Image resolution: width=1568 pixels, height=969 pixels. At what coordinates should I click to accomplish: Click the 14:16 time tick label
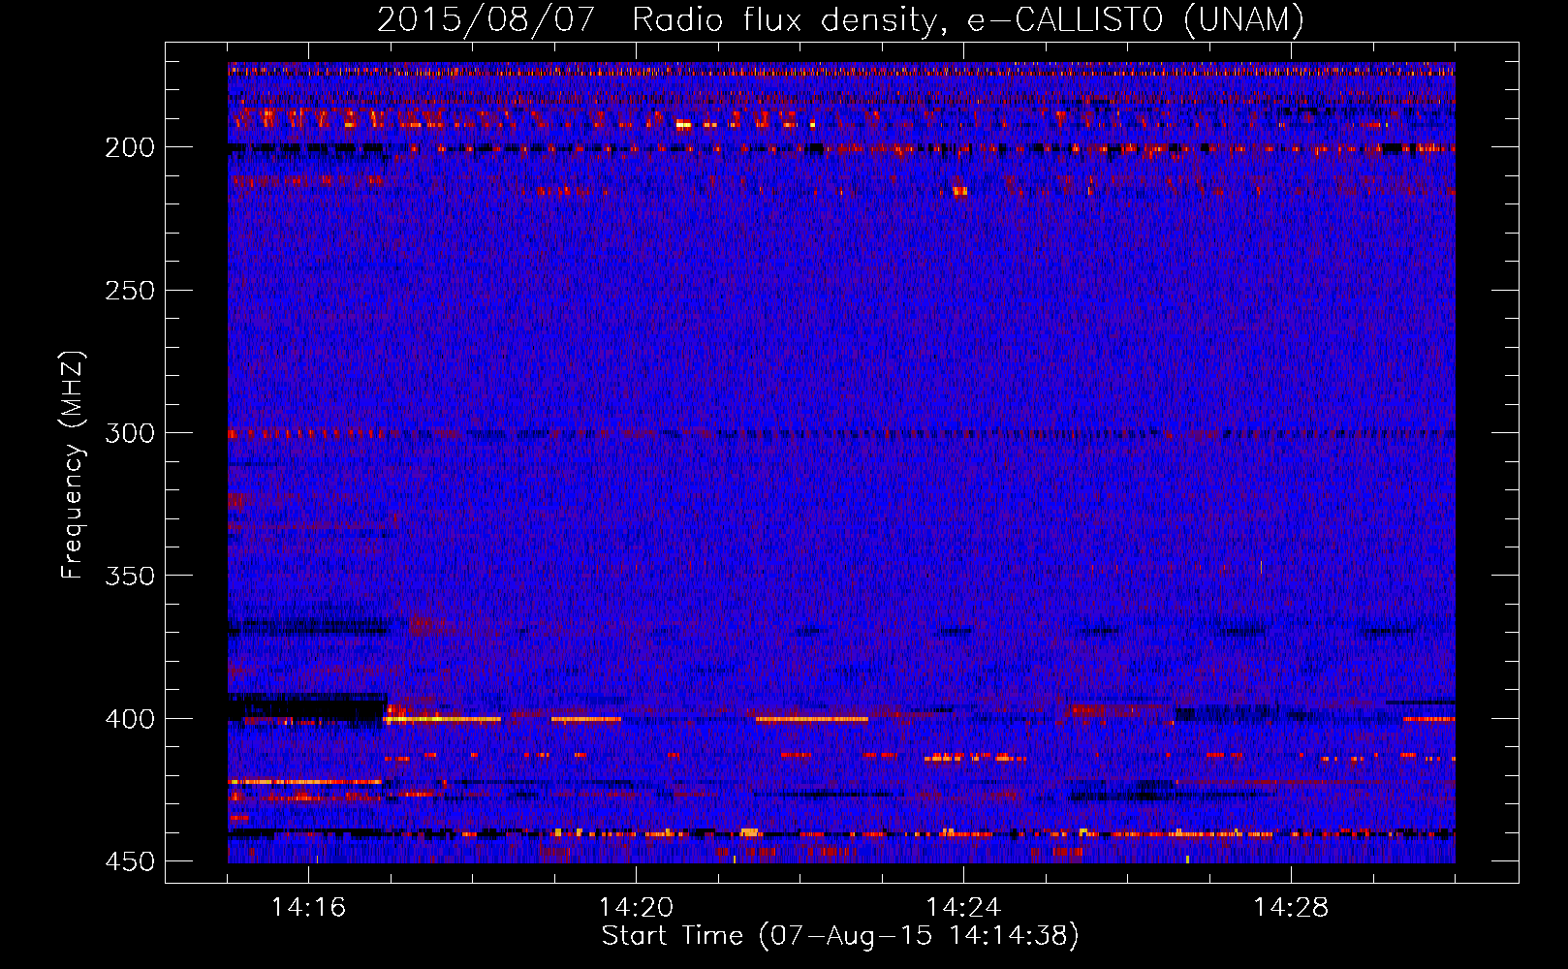click(308, 908)
